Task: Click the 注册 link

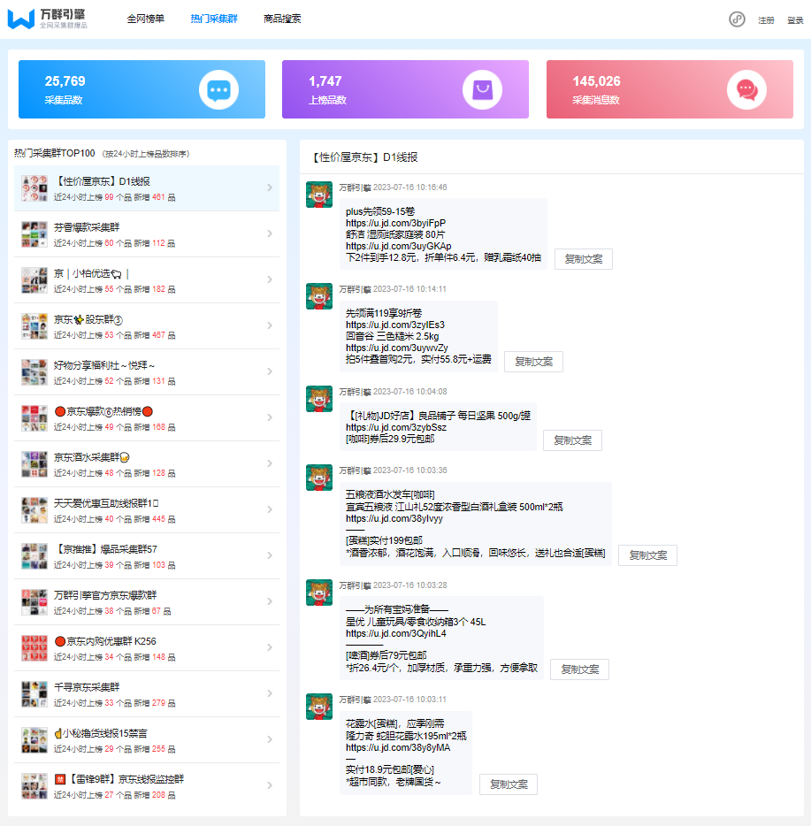Action: (x=767, y=19)
